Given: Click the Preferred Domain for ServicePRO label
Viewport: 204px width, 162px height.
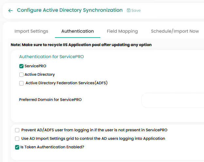Looking at the screenshot, I should (x=50, y=100).
